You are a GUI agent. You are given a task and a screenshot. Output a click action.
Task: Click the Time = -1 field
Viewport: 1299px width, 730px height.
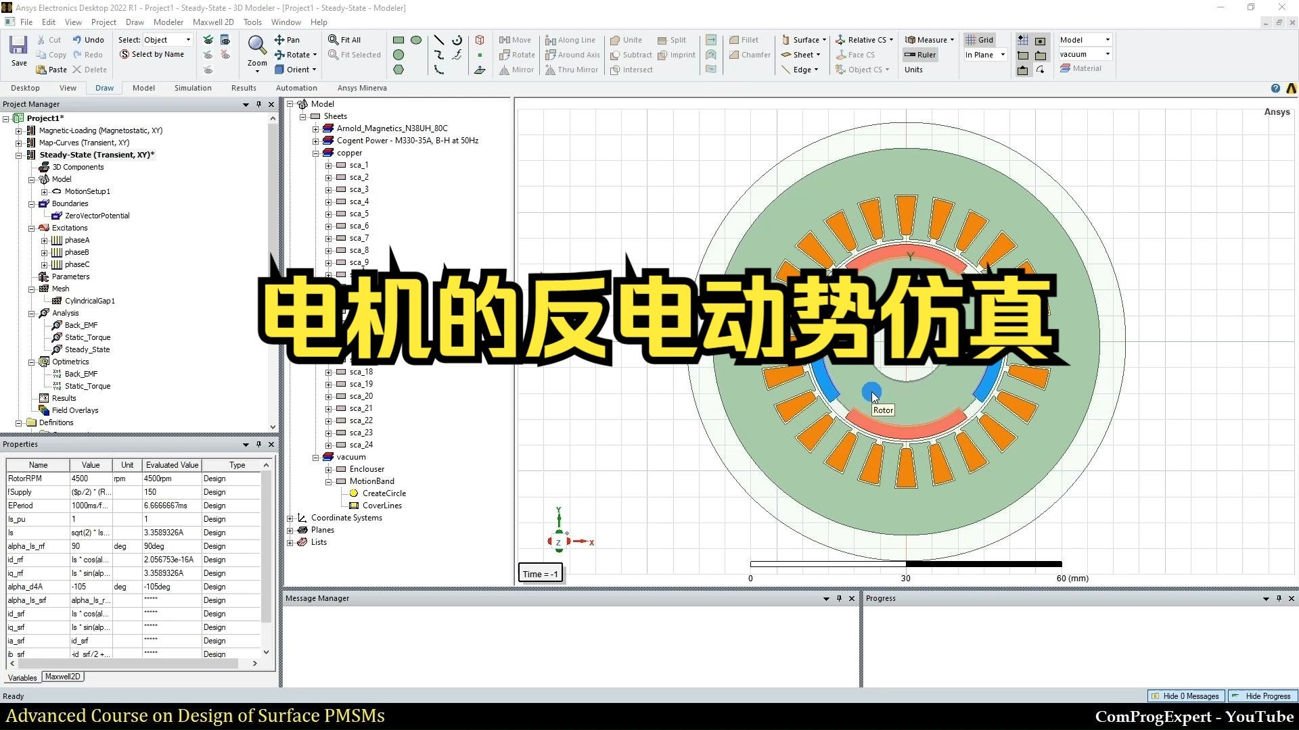pos(539,573)
